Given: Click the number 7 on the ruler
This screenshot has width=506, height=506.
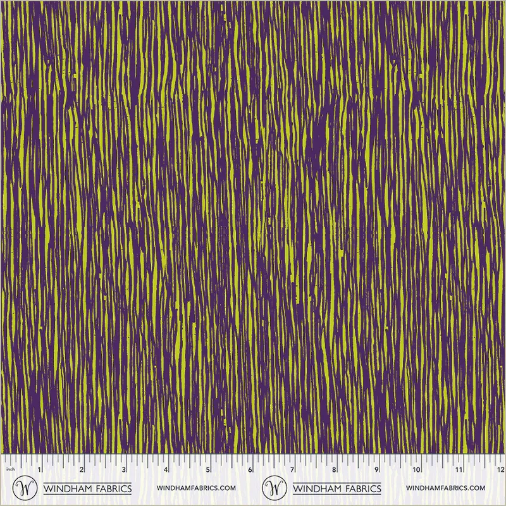Looking at the screenshot, I should tap(292, 470).
